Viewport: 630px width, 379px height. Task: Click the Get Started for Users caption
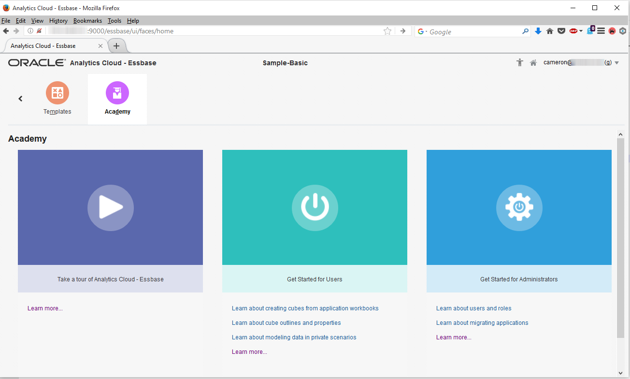[x=315, y=279]
